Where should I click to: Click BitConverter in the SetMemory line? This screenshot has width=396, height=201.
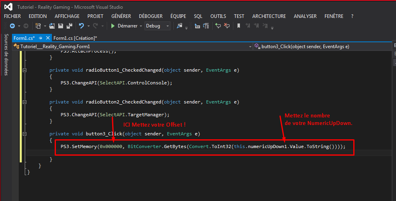click(x=145, y=146)
